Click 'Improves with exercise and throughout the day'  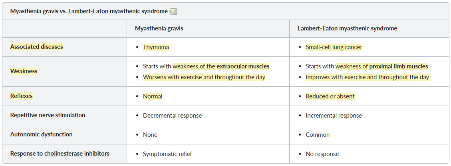tap(367, 77)
